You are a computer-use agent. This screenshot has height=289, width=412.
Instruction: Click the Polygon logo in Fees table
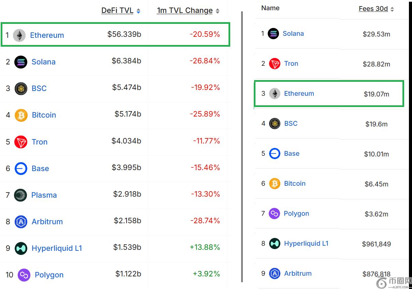(274, 214)
